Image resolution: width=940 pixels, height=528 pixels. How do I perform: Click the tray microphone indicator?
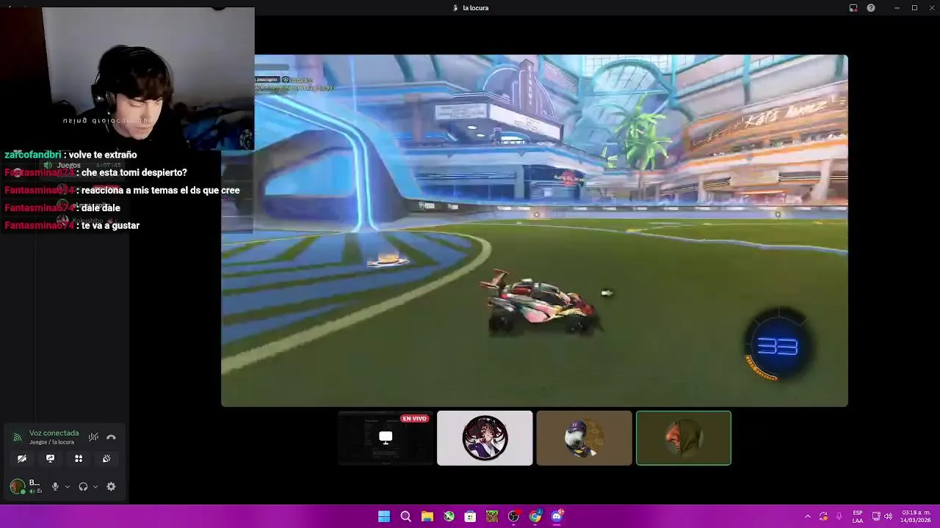839,516
